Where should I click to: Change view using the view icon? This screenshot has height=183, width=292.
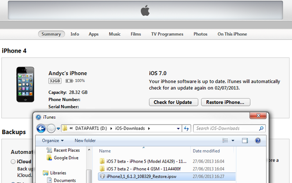pyautogui.click(x=225, y=140)
